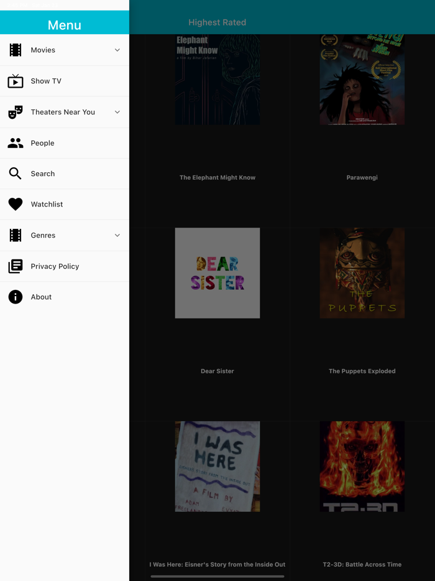Viewport: 435px width, 581px height.
Task: Select Genres menu label
Action: [x=43, y=235]
